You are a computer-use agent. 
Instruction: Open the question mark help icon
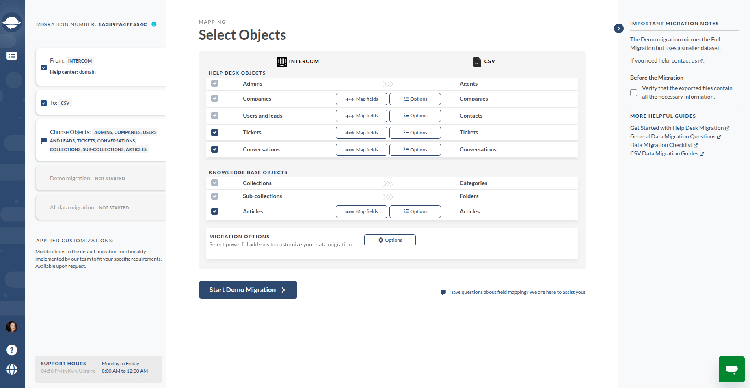tap(12, 350)
